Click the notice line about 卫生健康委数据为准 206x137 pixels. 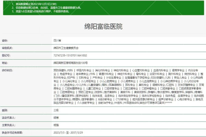(x=46, y=8)
